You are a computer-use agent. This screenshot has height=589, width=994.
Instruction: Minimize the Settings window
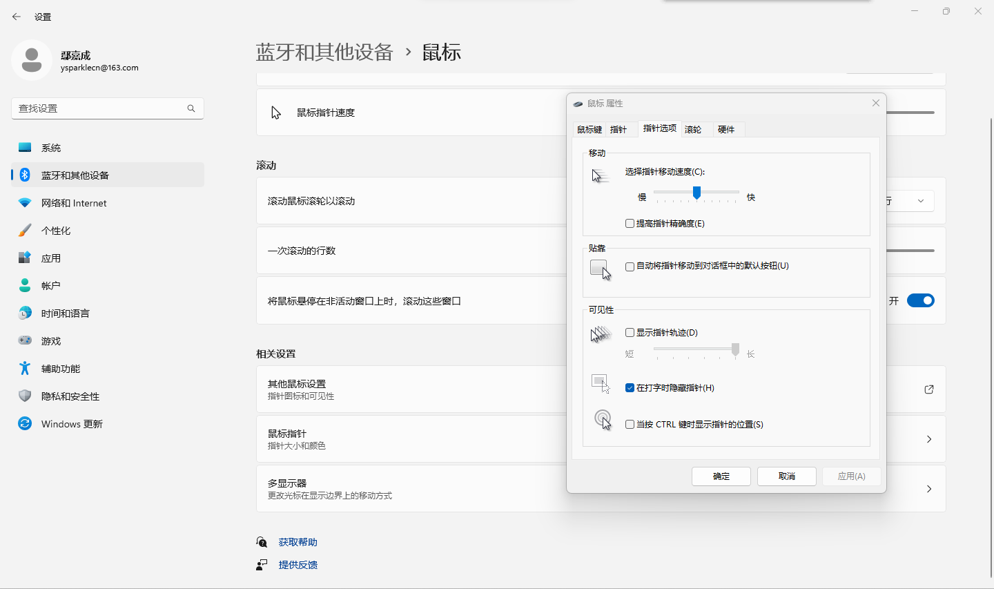pyautogui.click(x=915, y=11)
